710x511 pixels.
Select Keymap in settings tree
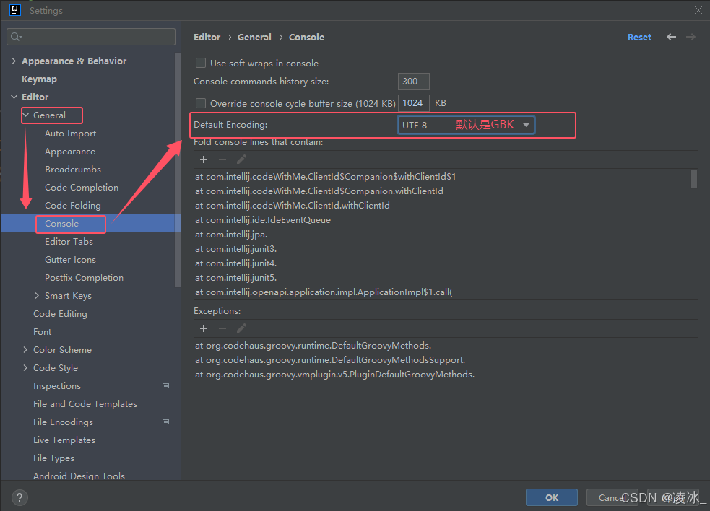(40, 79)
